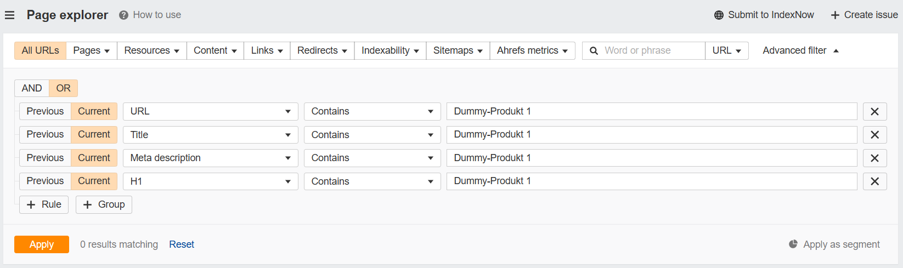903x268 pixels.
Task: Open the Title field dropdown
Action: (x=211, y=135)
